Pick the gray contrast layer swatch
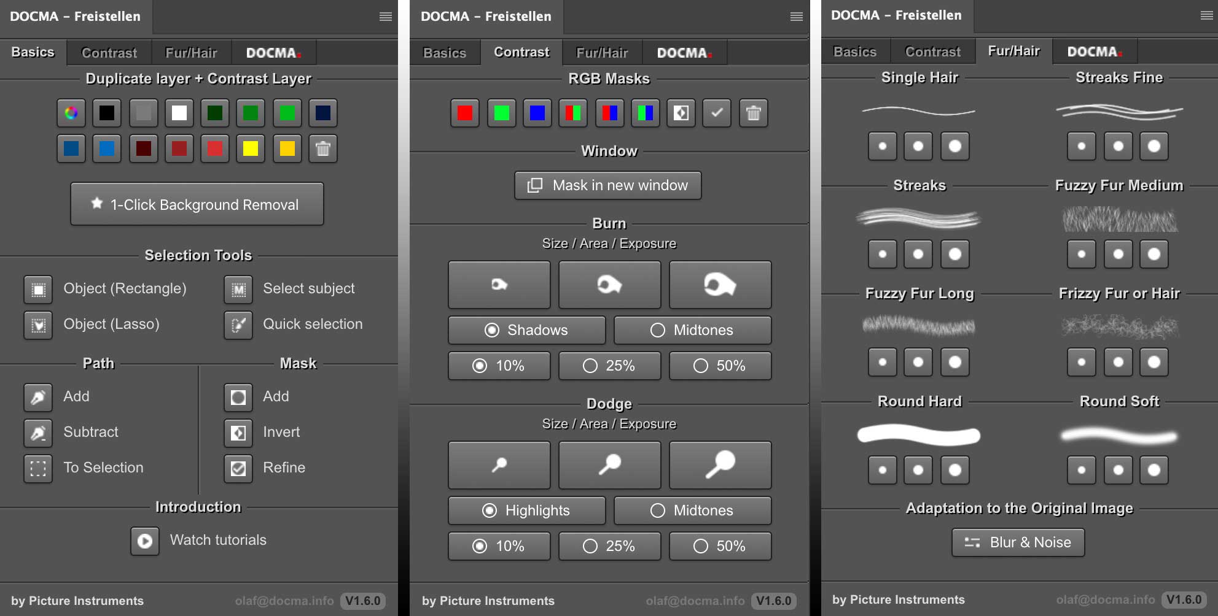 (144, 113)
